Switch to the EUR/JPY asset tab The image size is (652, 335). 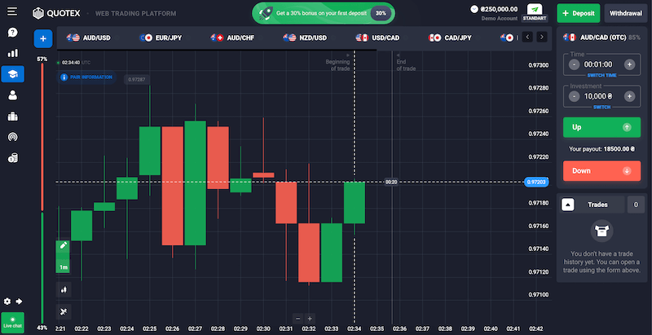[x=165, y=37]
